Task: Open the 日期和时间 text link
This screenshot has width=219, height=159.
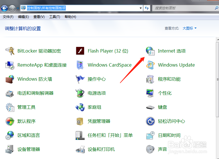Action: pyautogui.click(x=169, y=135)
